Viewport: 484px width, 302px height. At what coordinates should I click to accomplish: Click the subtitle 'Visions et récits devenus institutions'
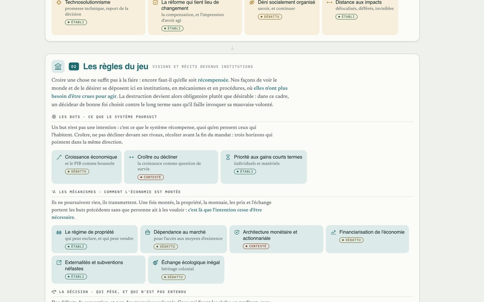[202, 67]
